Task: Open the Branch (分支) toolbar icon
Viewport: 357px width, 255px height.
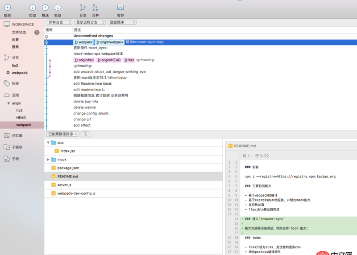Action: click(83, 8)
